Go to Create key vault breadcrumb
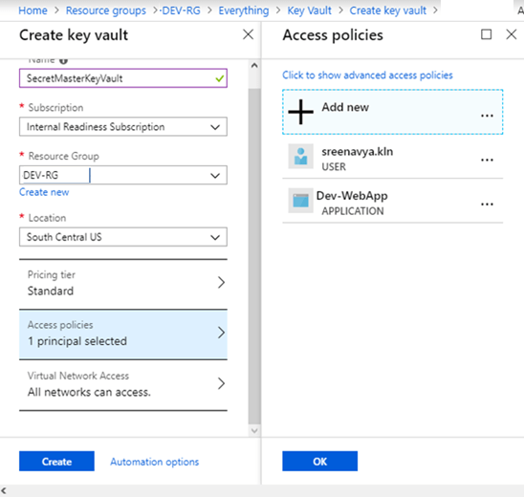The image size is (524, 497). coord(387,11)
